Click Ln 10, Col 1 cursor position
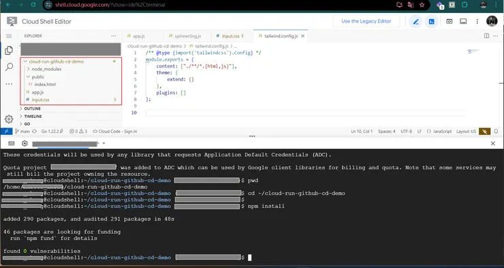Screen dimensions: 504x268 [362, 132]
